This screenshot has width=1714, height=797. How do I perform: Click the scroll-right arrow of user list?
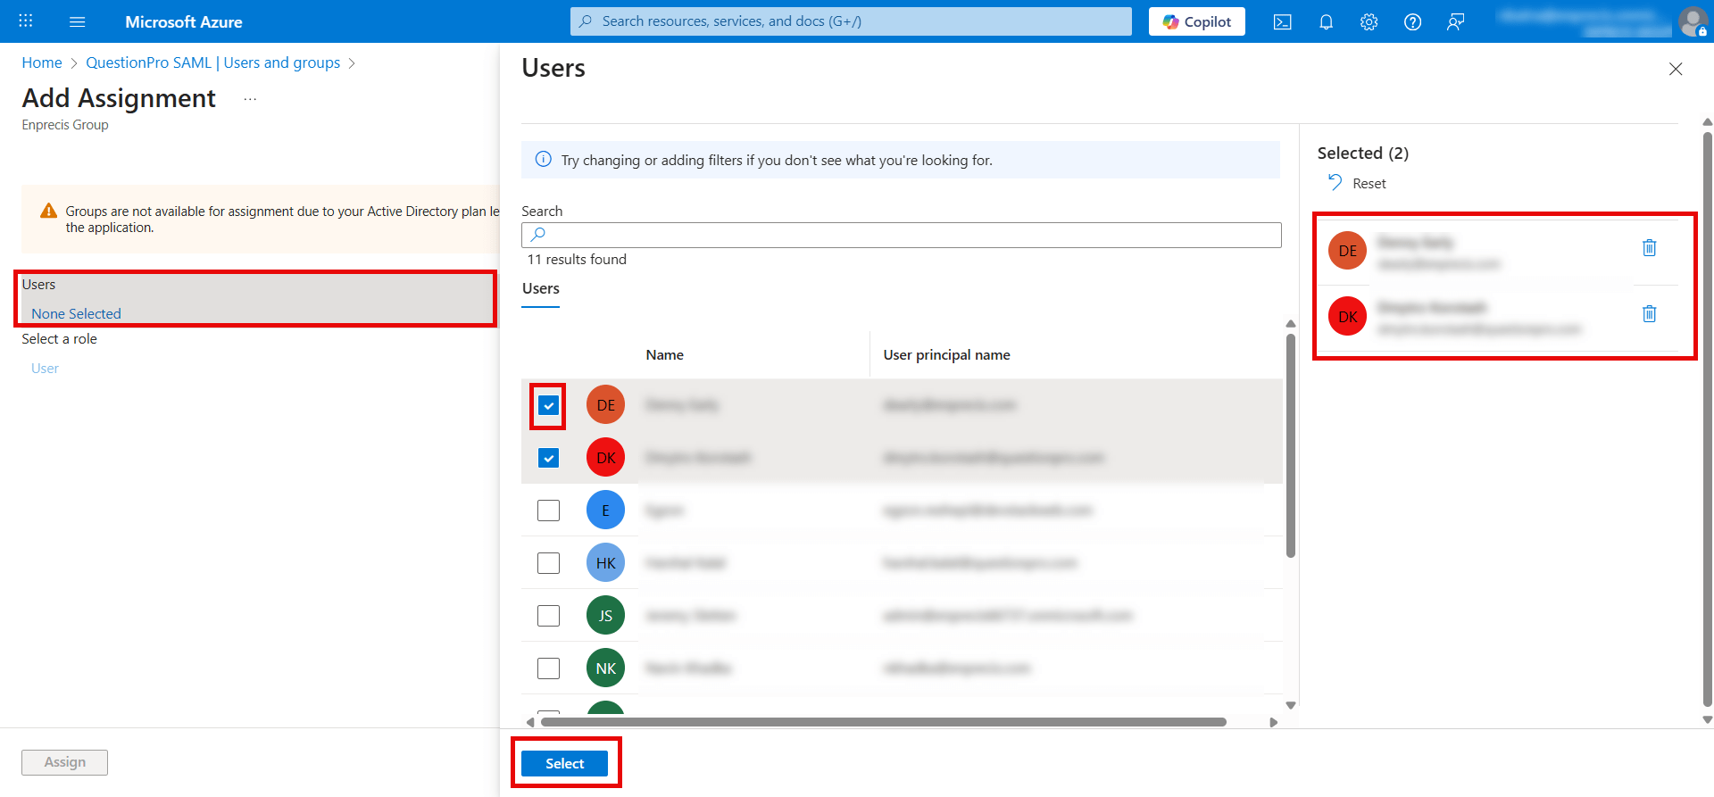click(1274, 722)
